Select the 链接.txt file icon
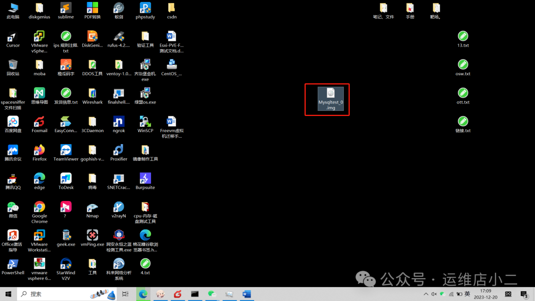535x301 pixels. click(463, 124)
